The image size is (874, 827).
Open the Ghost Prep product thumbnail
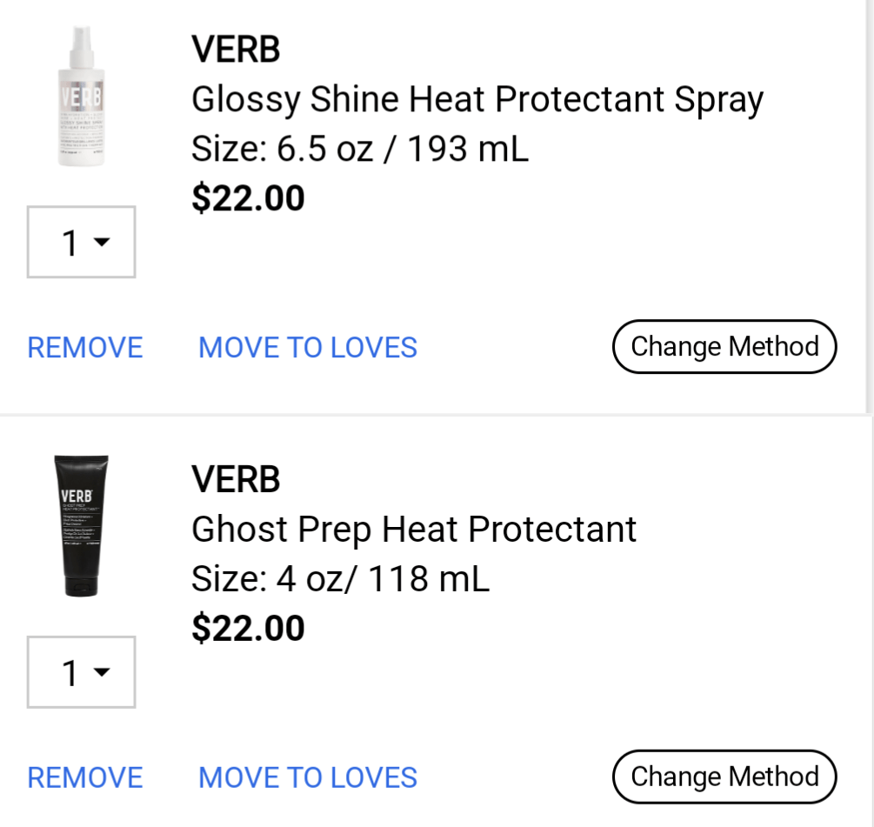pos(82,526)
